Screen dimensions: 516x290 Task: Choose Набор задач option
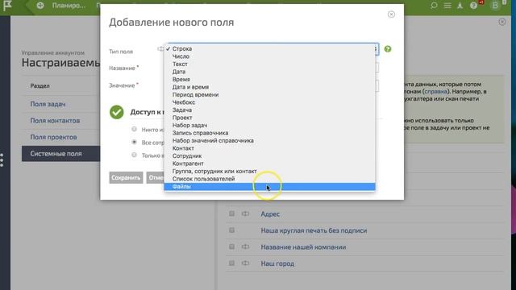(x=269, y=126)
